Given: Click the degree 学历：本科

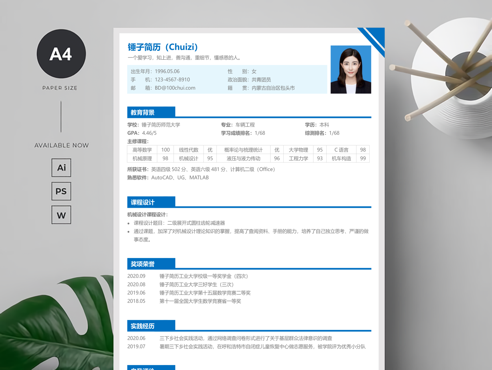Looking at the screenshot, I should point(317,125).
